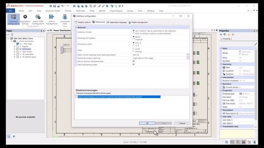Image resolution: width=264 pixels, height=148 pixels.
Task: Click the pan arrows icon in quick toolbar
Action: (107, 6)
